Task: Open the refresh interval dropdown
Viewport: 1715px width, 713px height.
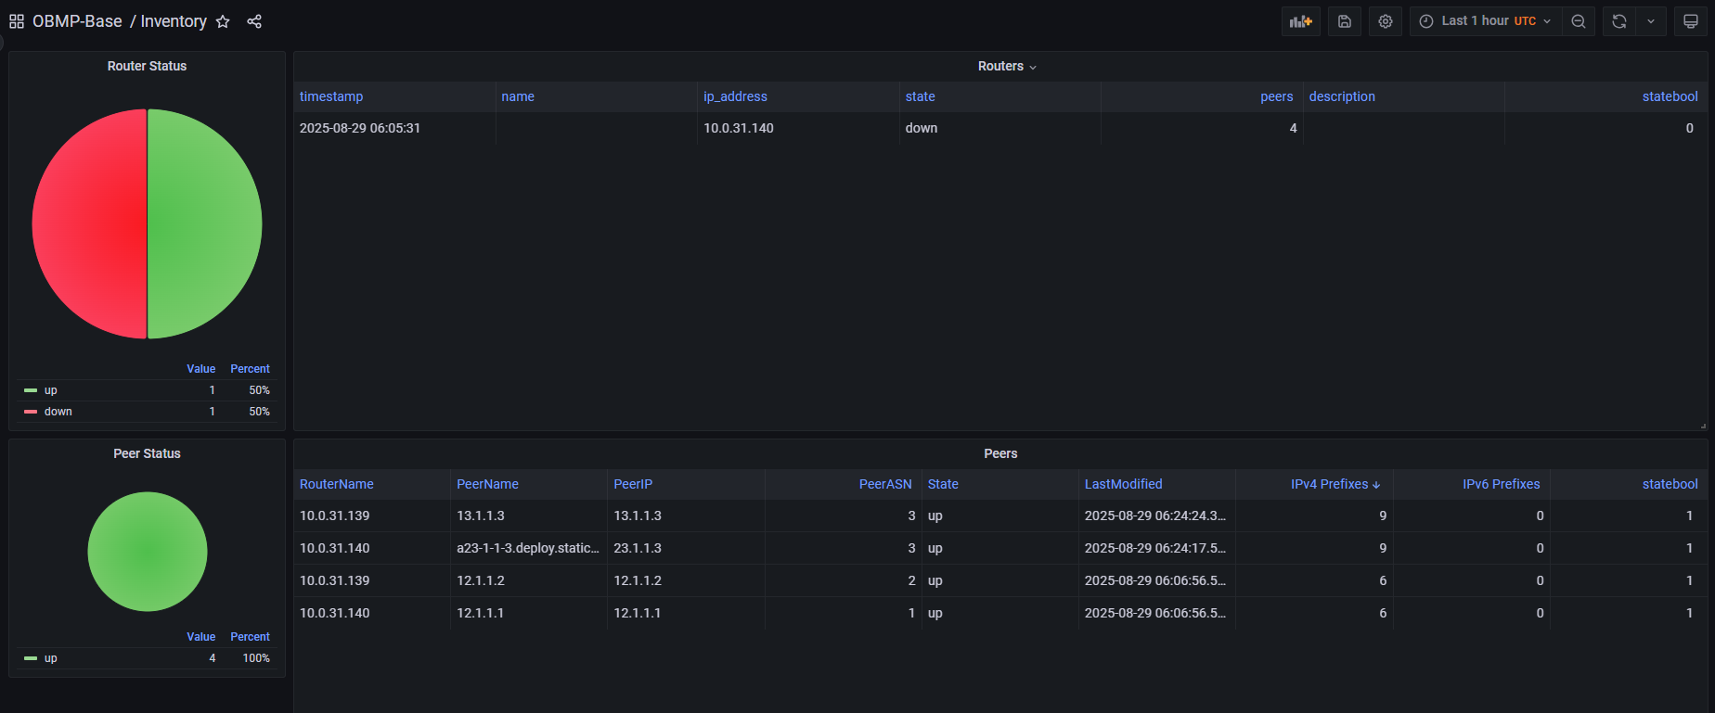Action: 1650,21
